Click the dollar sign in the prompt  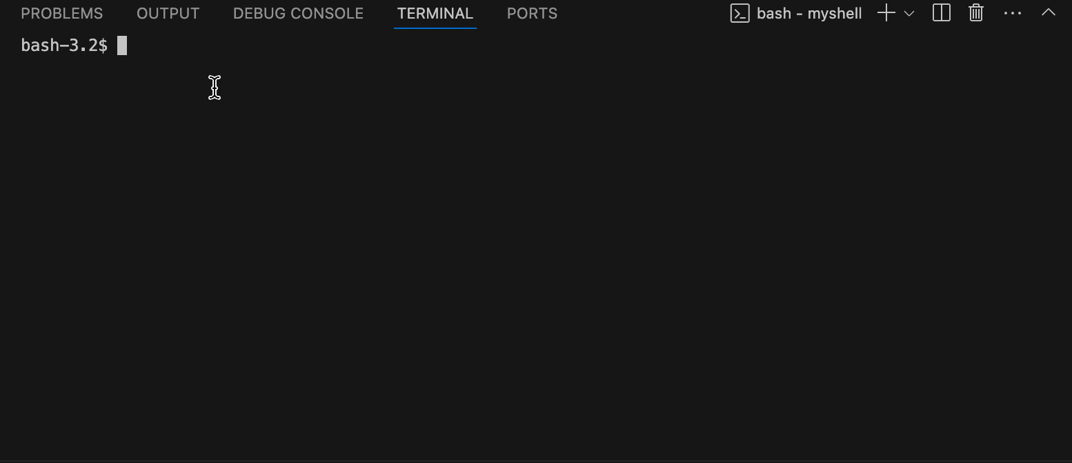103,45
